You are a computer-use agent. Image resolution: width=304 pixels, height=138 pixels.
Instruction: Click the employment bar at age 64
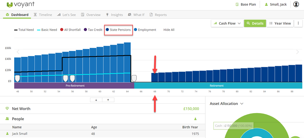click(127, 62)
